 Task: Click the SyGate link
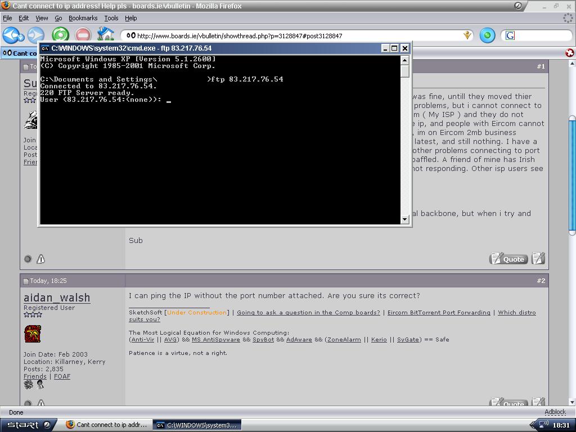click(x=408, y=340)
